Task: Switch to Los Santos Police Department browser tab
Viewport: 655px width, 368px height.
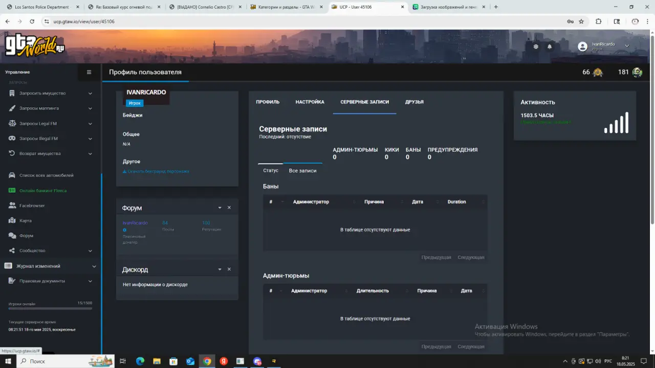Action: coord(42,7)
